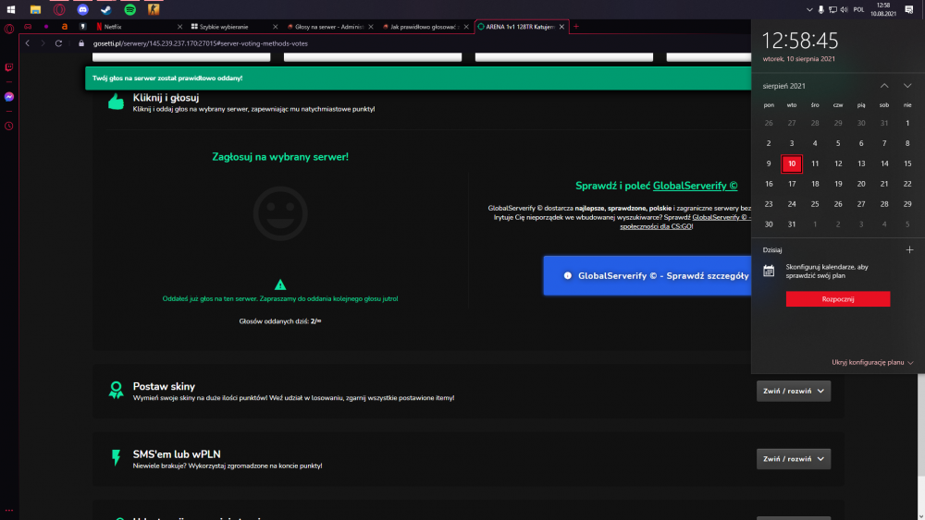This screenshot has height=520, width=925.
Task: Open Spotify from the taskbar
Action: [x=129, y=9]
